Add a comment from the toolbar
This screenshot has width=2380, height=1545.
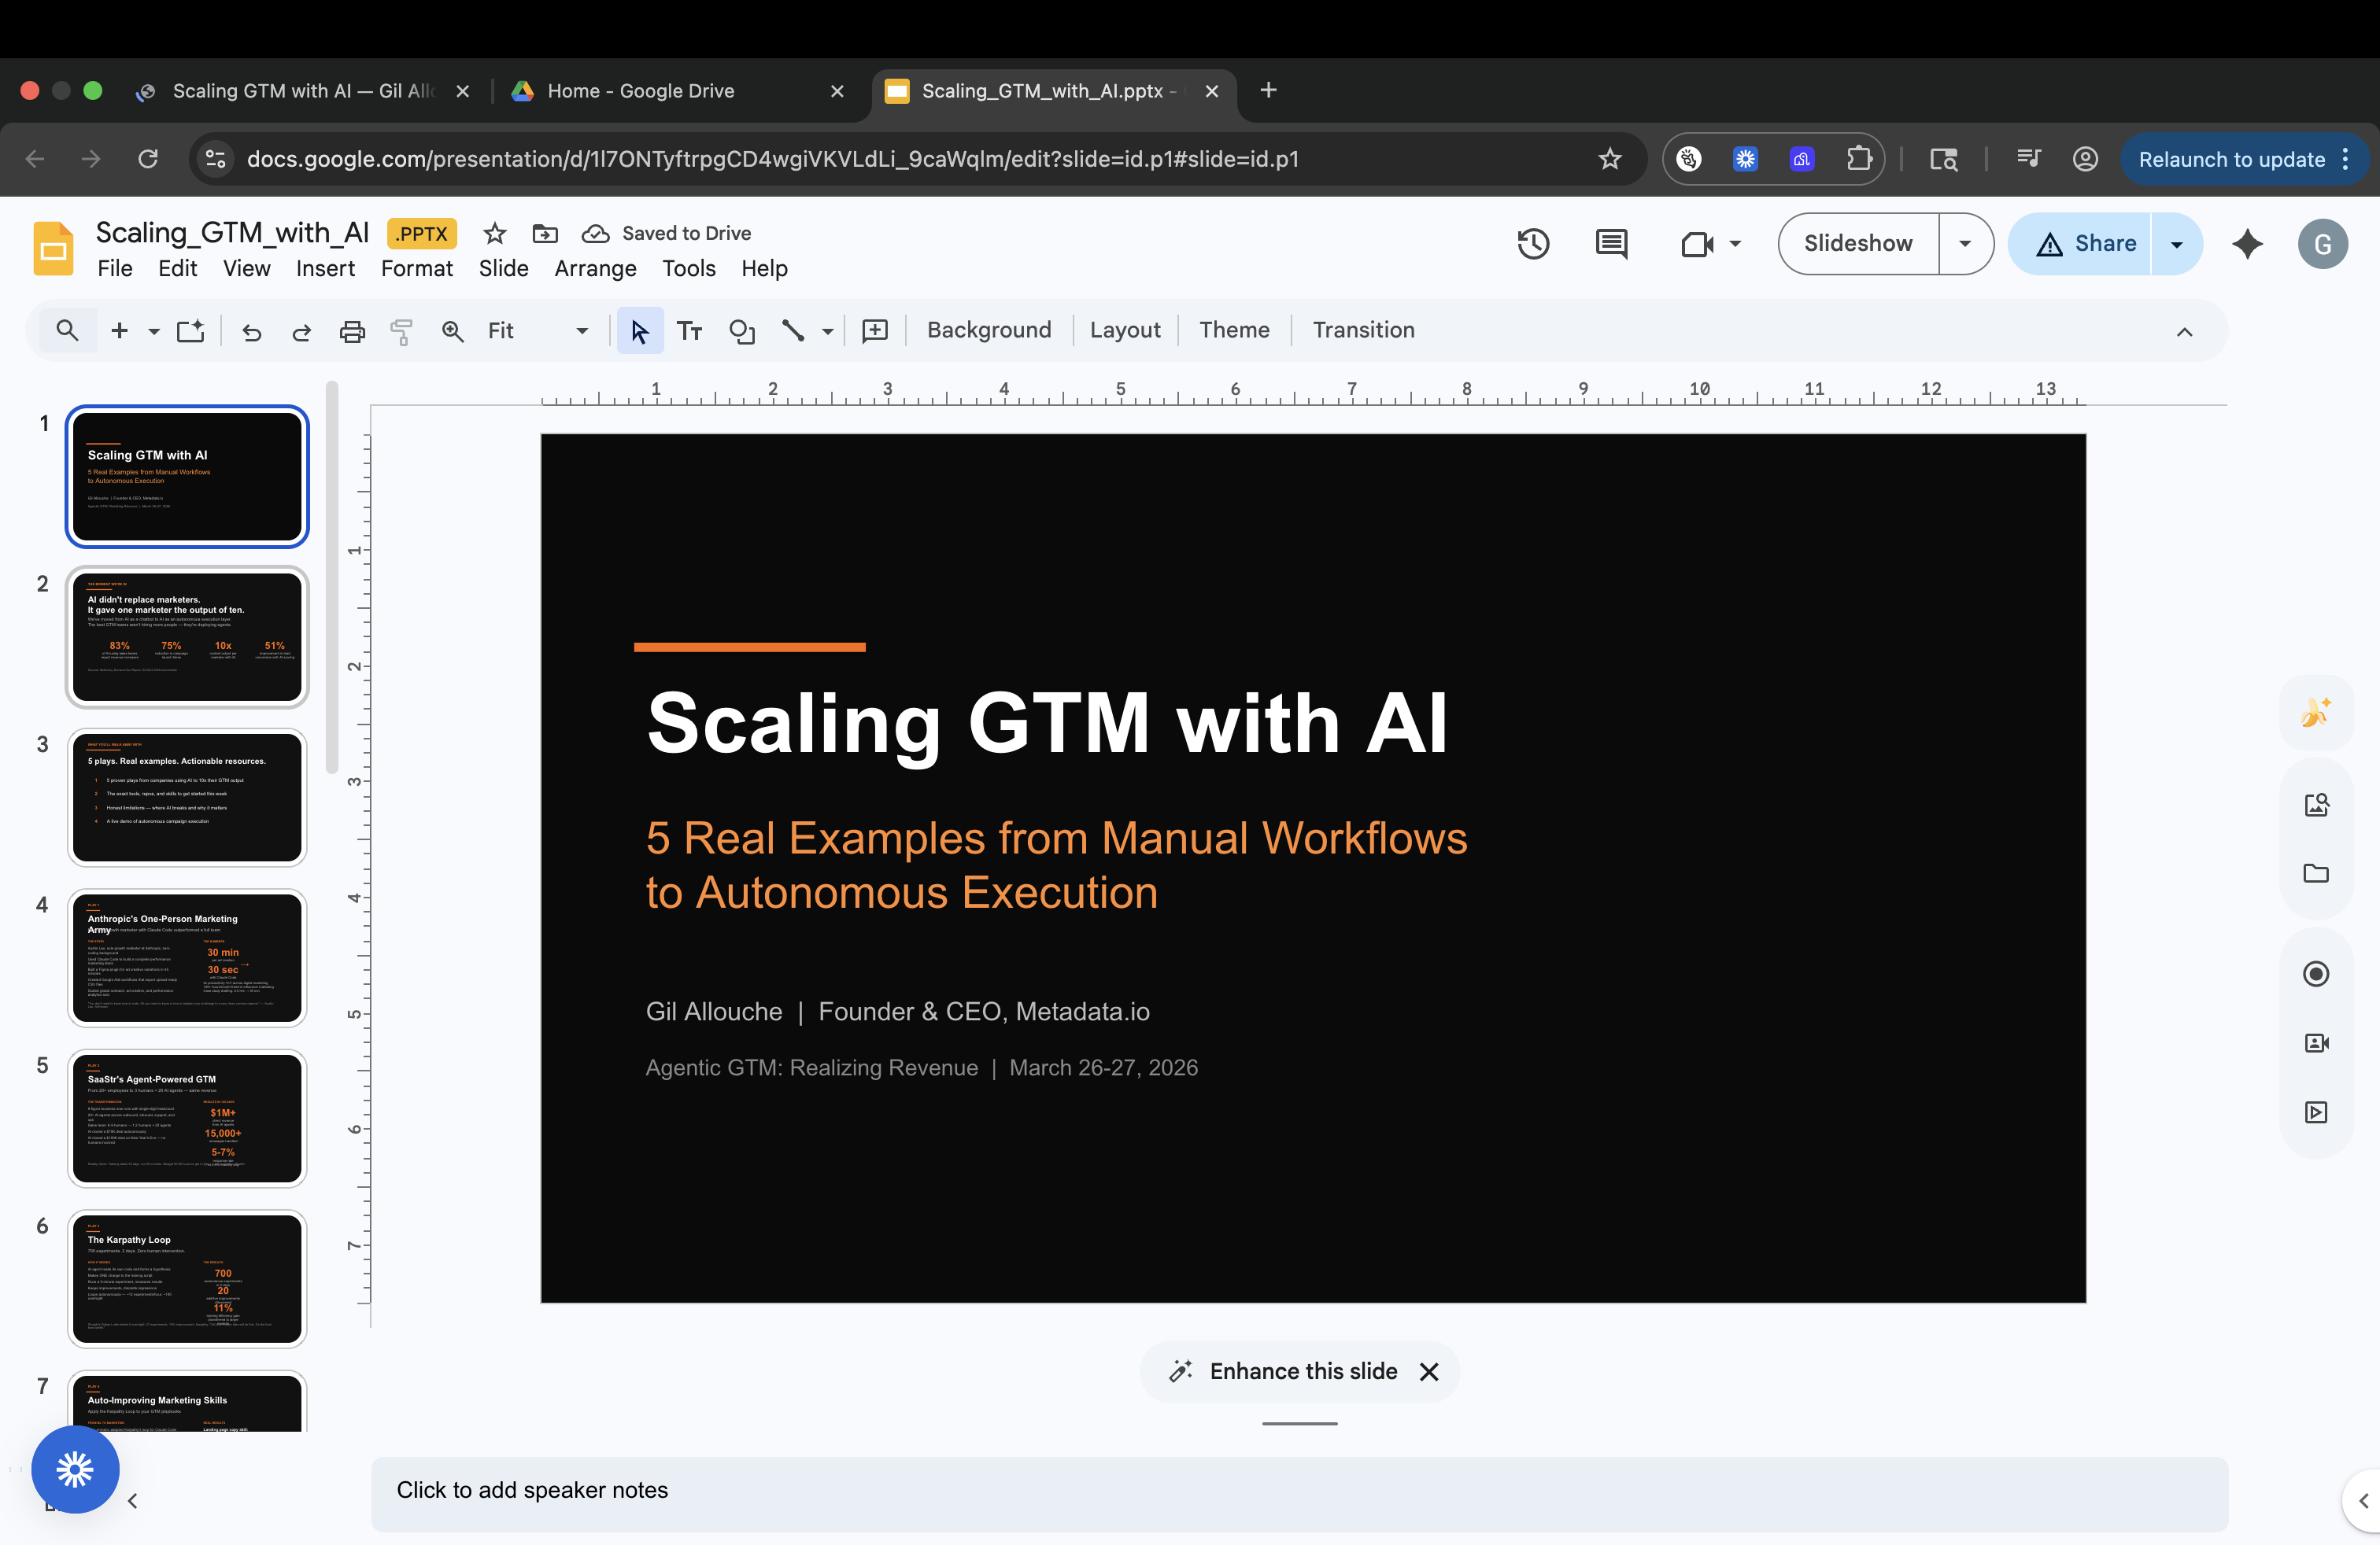tap(875, 330)
